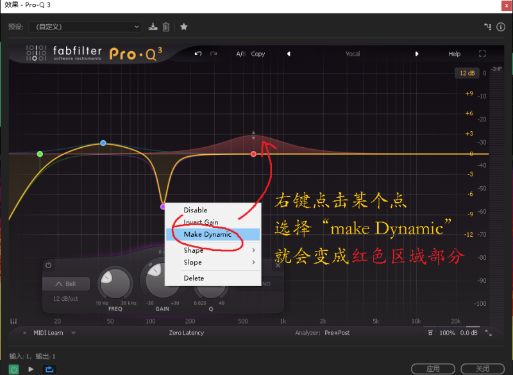Enter full screen mode icon

pos(482,54)
